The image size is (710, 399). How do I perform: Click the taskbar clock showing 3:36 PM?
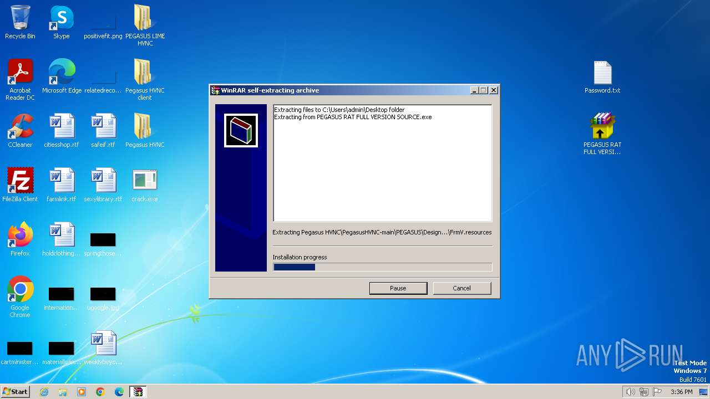(681, 392)
